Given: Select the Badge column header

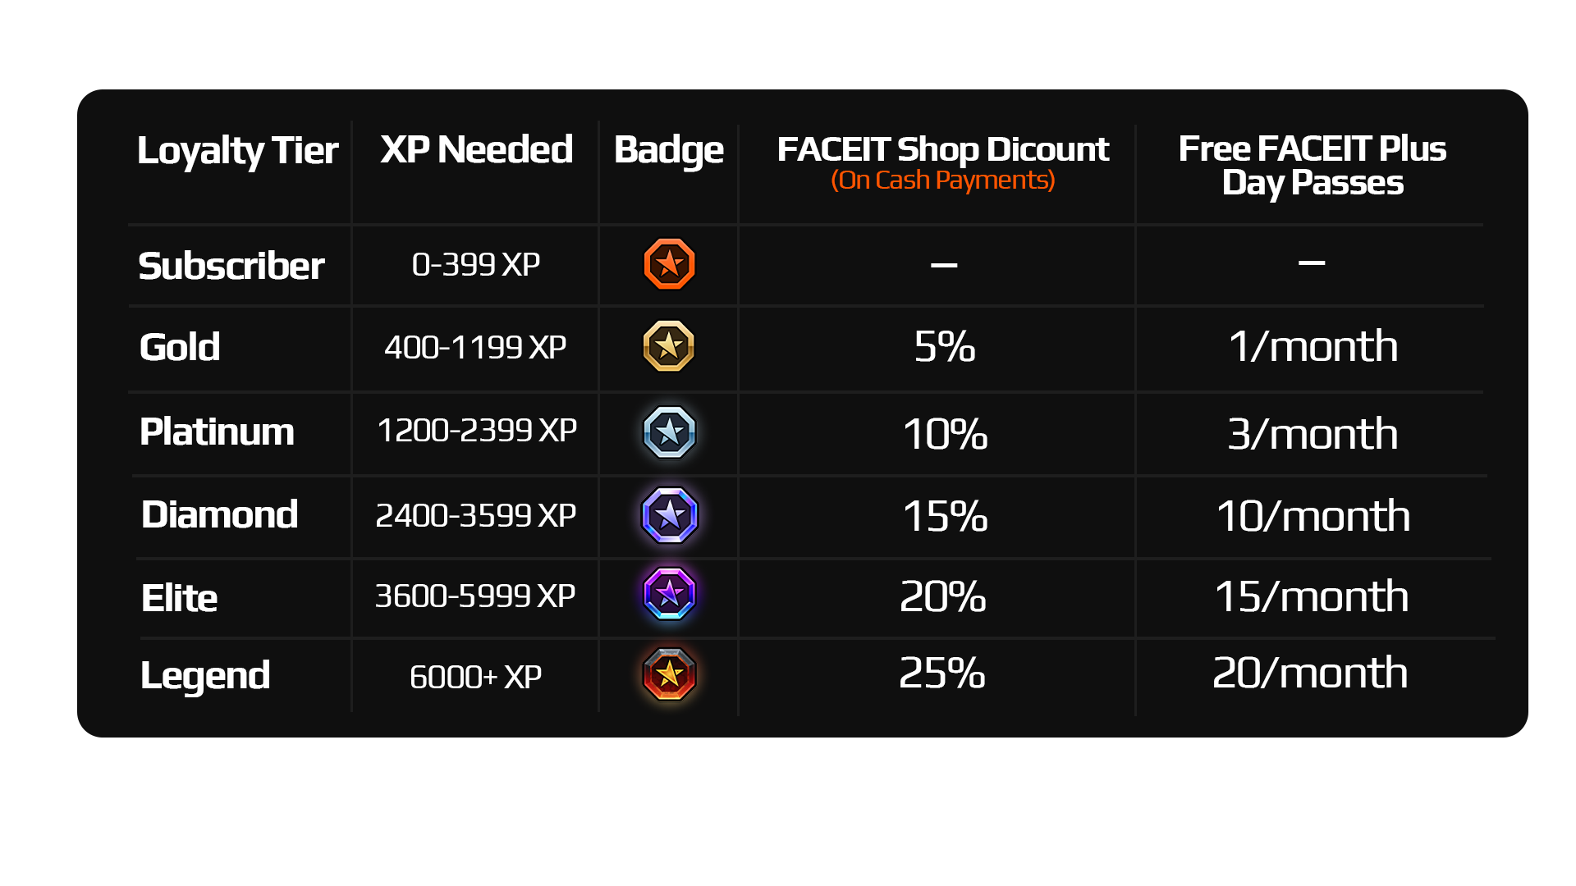Looking at the screenshot, I should 668,150.
